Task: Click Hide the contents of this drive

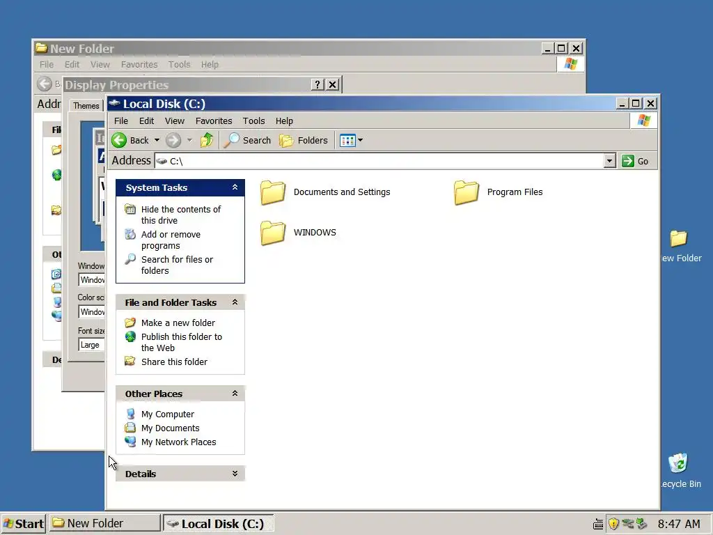Action: tap(181, 215)
